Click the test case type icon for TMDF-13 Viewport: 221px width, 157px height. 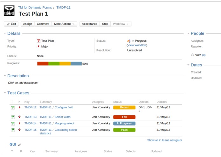[13, 117]
